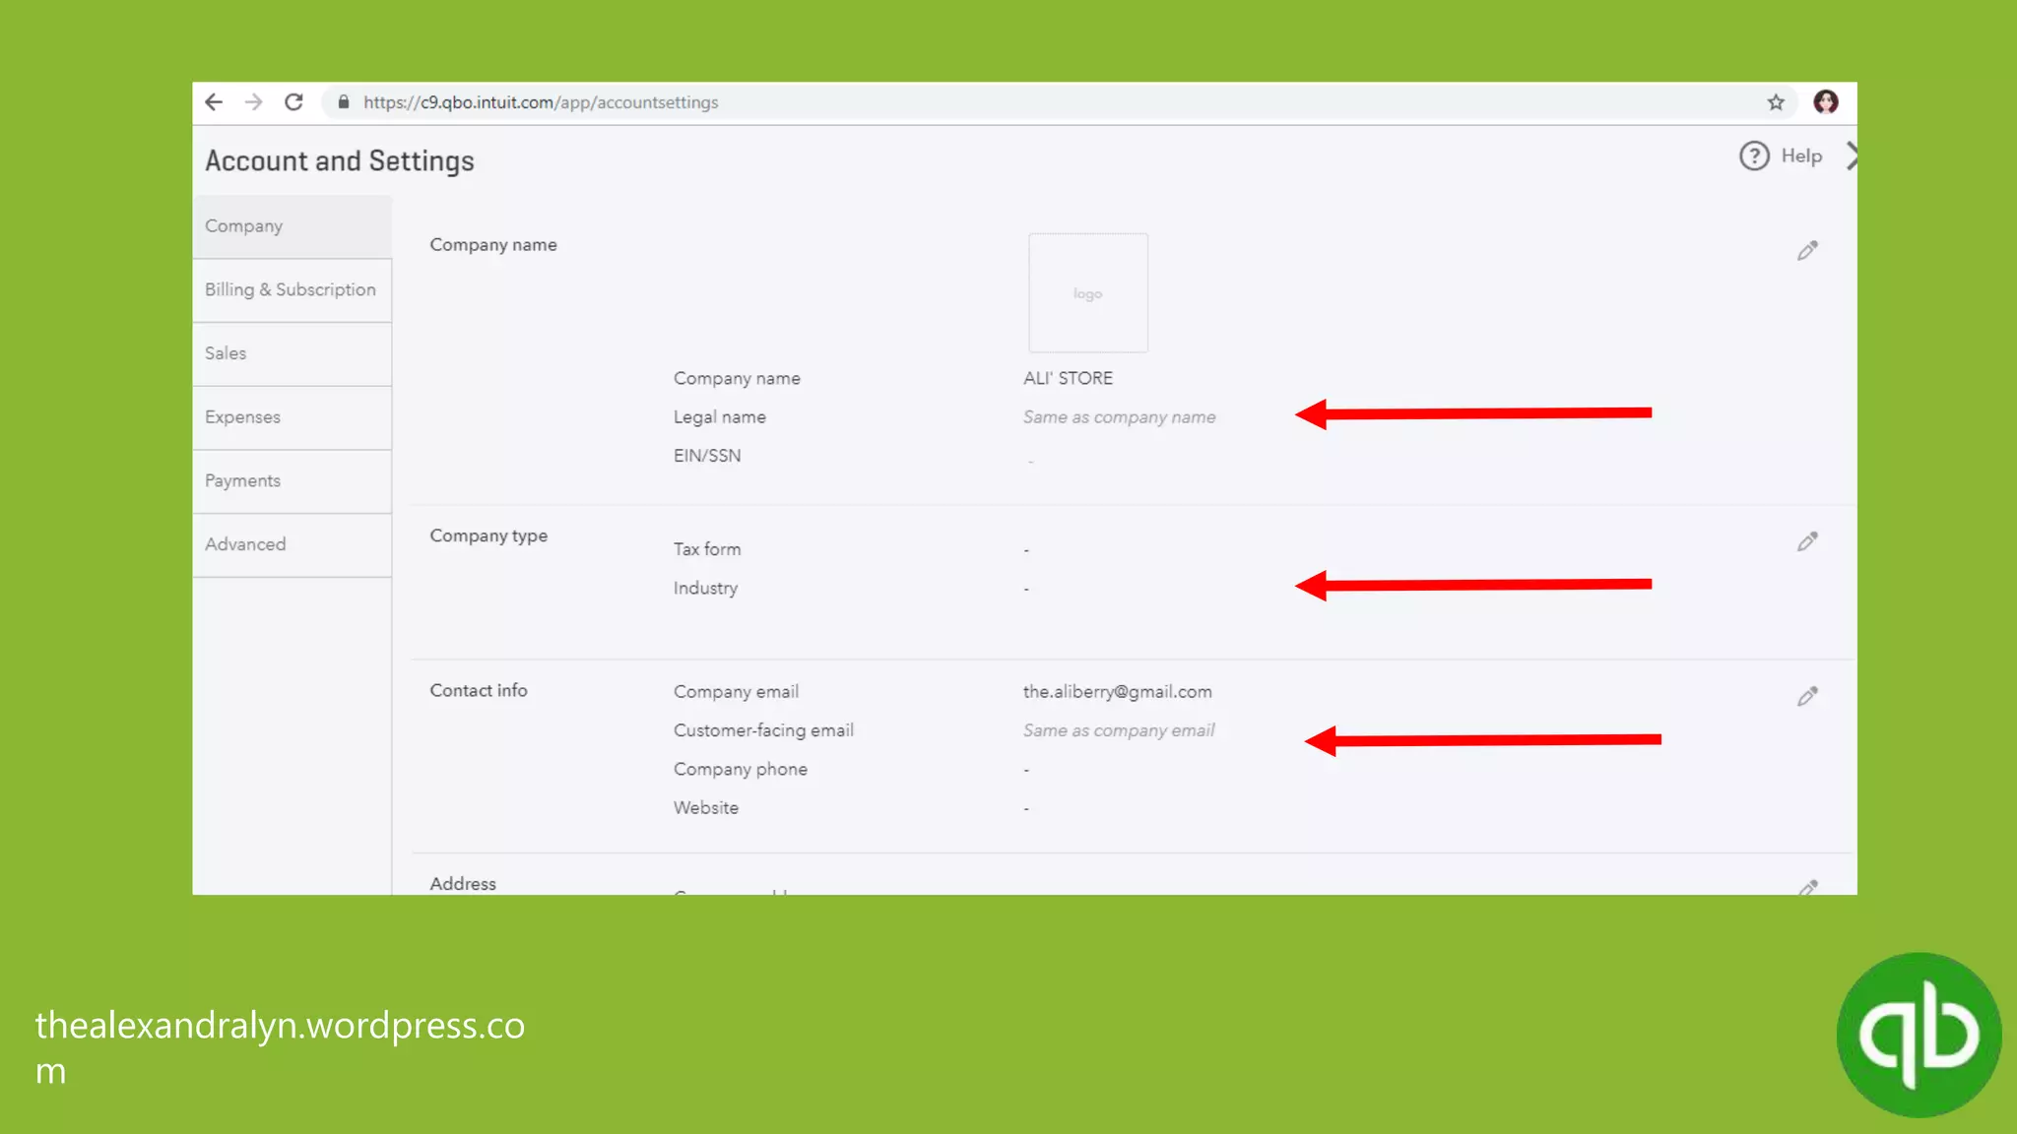Edit the Address section pencil

1808,887
